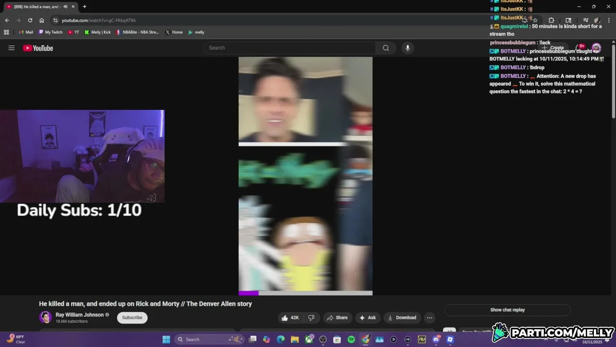Close the 'He killed a man' tab
616x347 pixels.
click(x=73, y=7)
